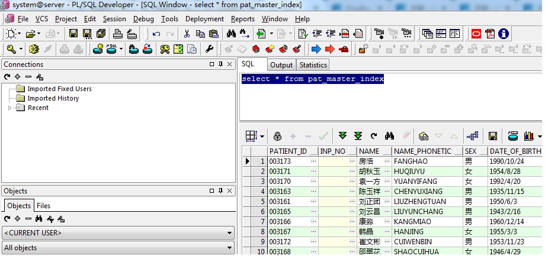Click the Open file folder icon

[31, 34]
